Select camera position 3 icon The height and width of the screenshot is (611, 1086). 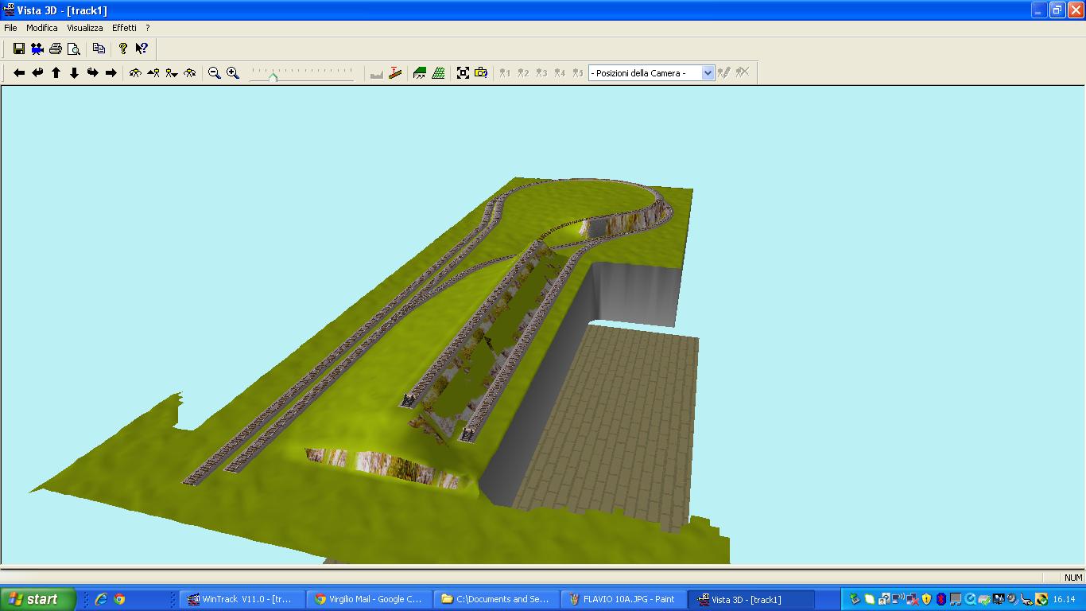tap(541, 72)
